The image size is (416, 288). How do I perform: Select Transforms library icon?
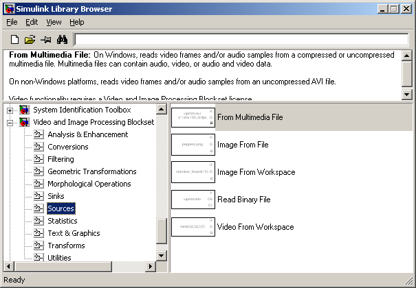(x=39, y=245)
